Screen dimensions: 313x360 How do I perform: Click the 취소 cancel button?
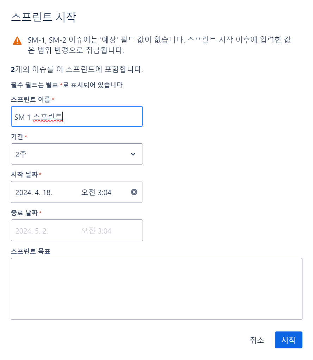pos(257,340)
